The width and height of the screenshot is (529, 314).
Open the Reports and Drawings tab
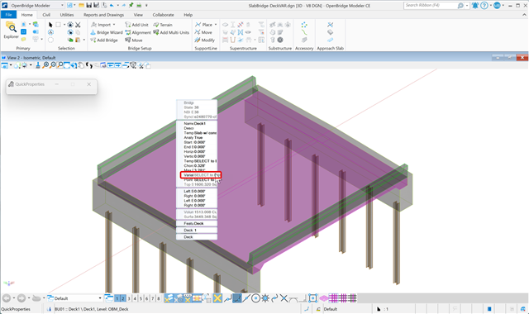(x=103, y=15)
